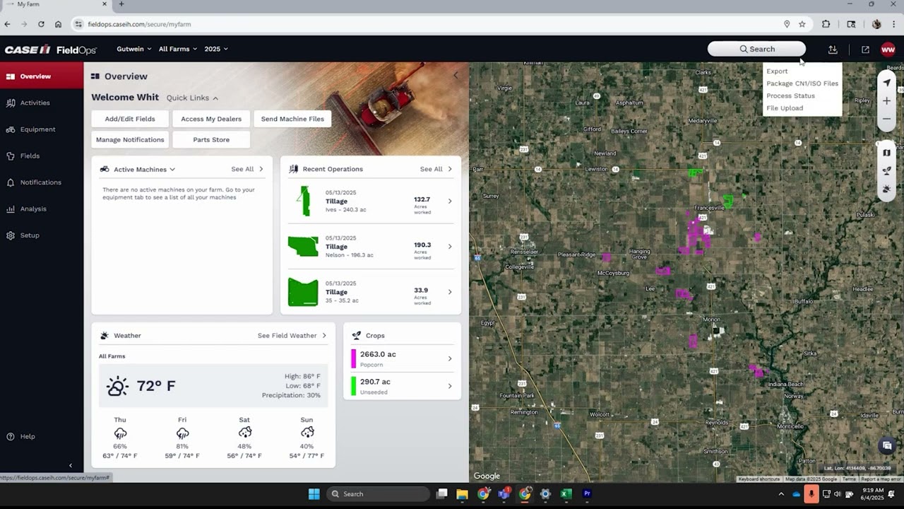Screen dimensions: 904x509
Task: Open Activities in the sidebar
Action: point(42,103)
